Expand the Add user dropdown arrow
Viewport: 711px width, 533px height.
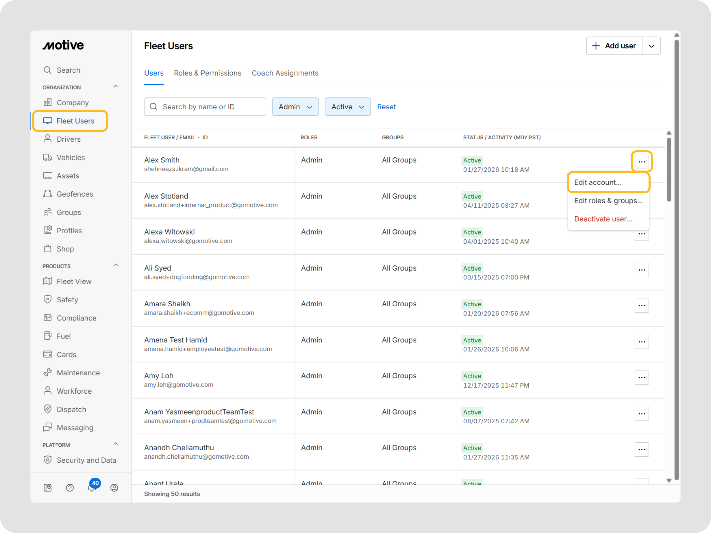tap(651, 46)
